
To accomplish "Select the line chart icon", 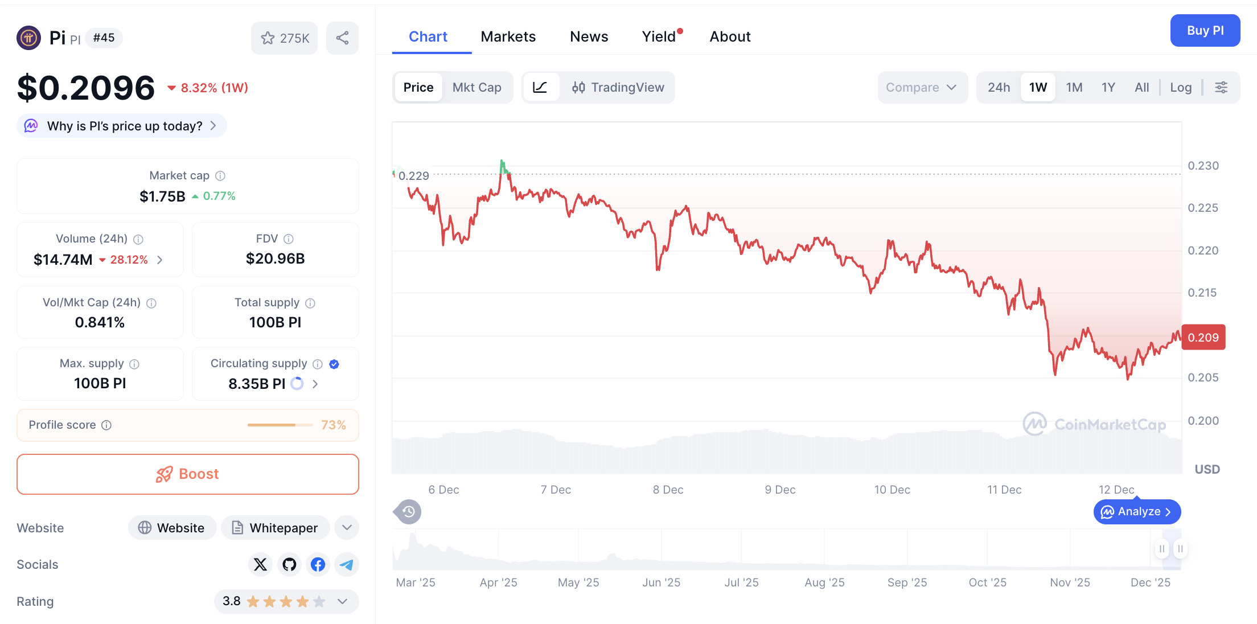I will coord(541,87).
